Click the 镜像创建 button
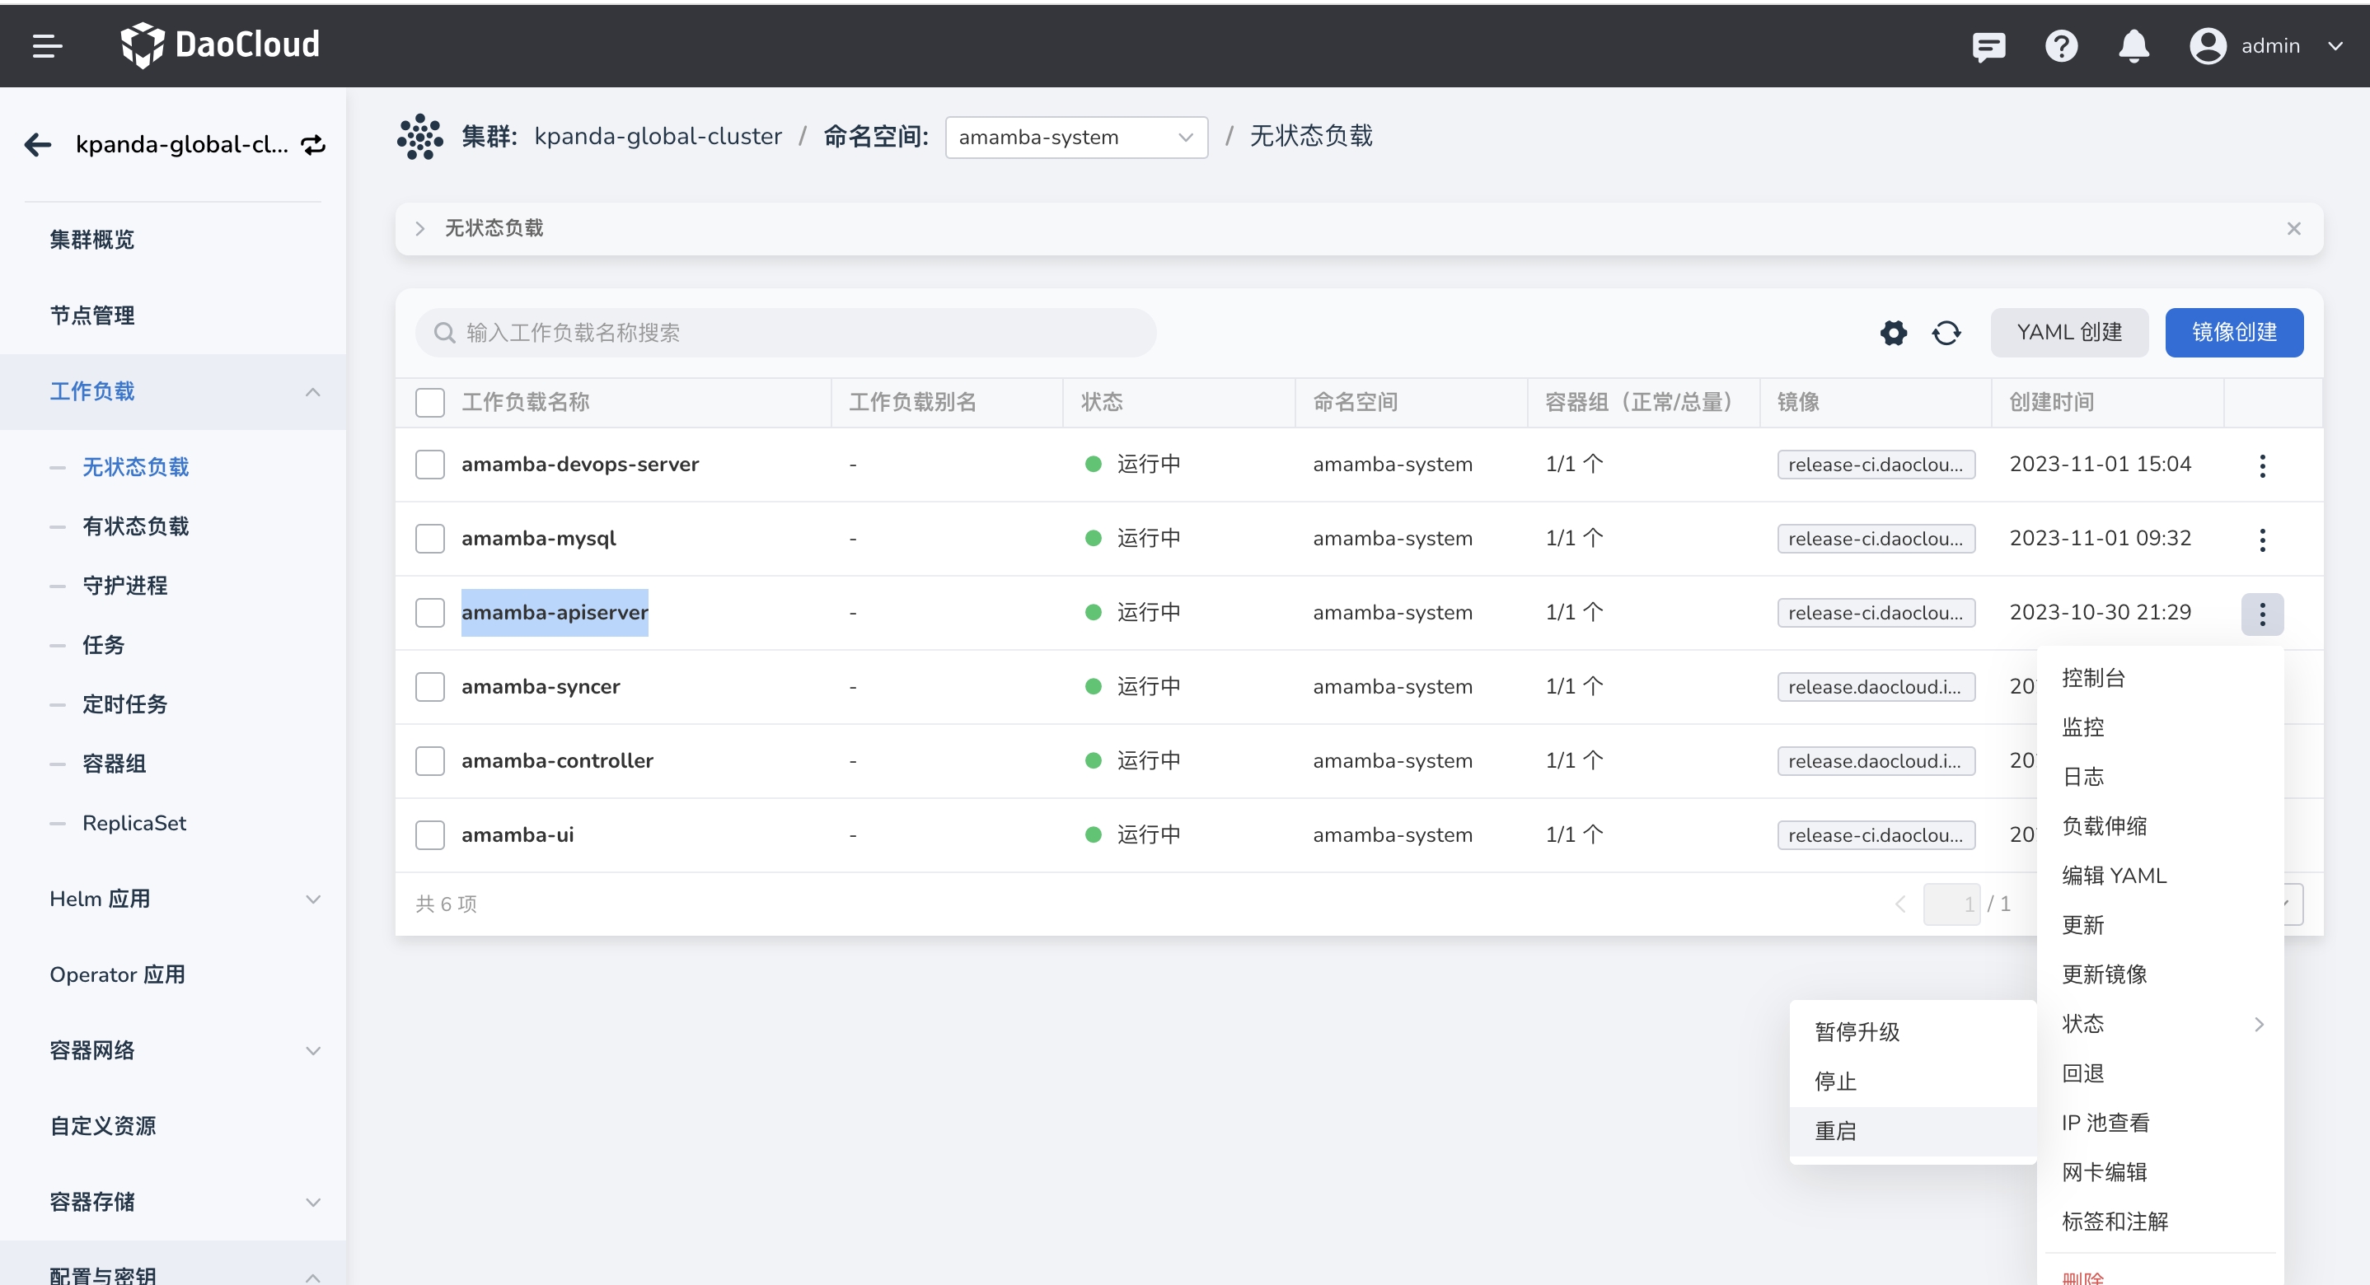The height and width of the screenshot is (1285, 2370). 2233,333
